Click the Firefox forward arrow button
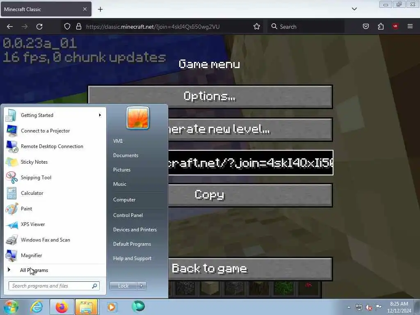Image resolution: width=420 pixels, height=315 pixels. coord(24,27)
